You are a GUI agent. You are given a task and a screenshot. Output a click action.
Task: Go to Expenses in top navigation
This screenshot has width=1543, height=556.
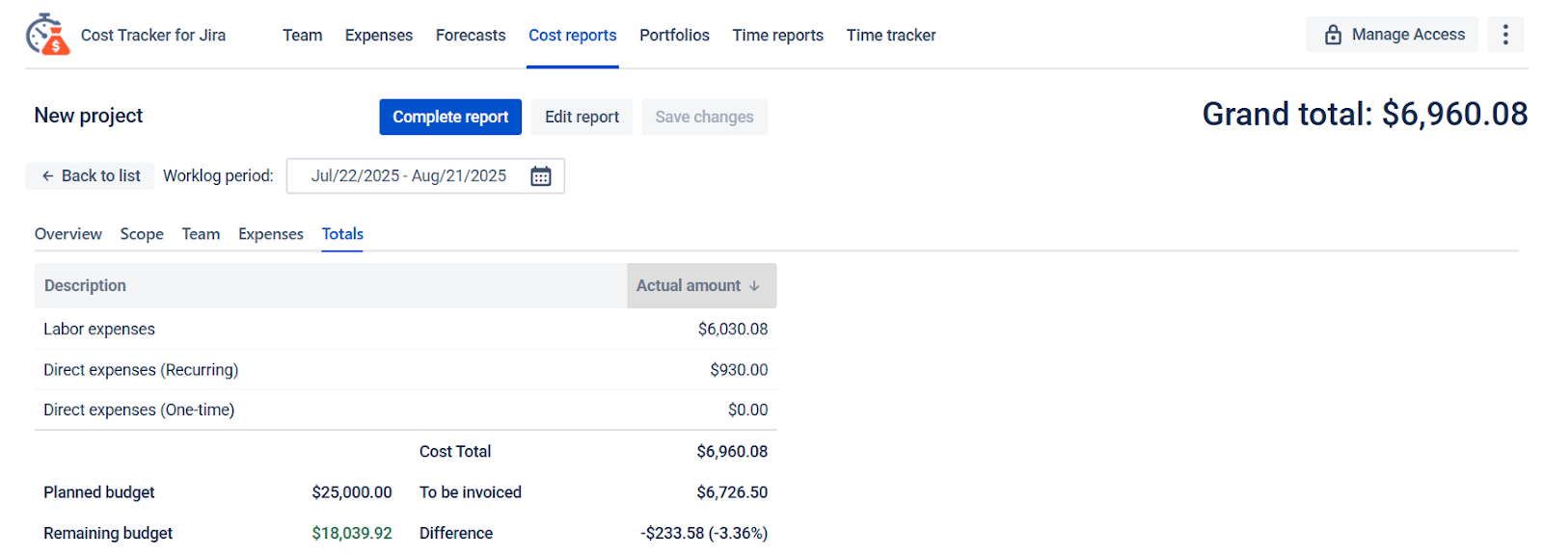coord(379,36)
